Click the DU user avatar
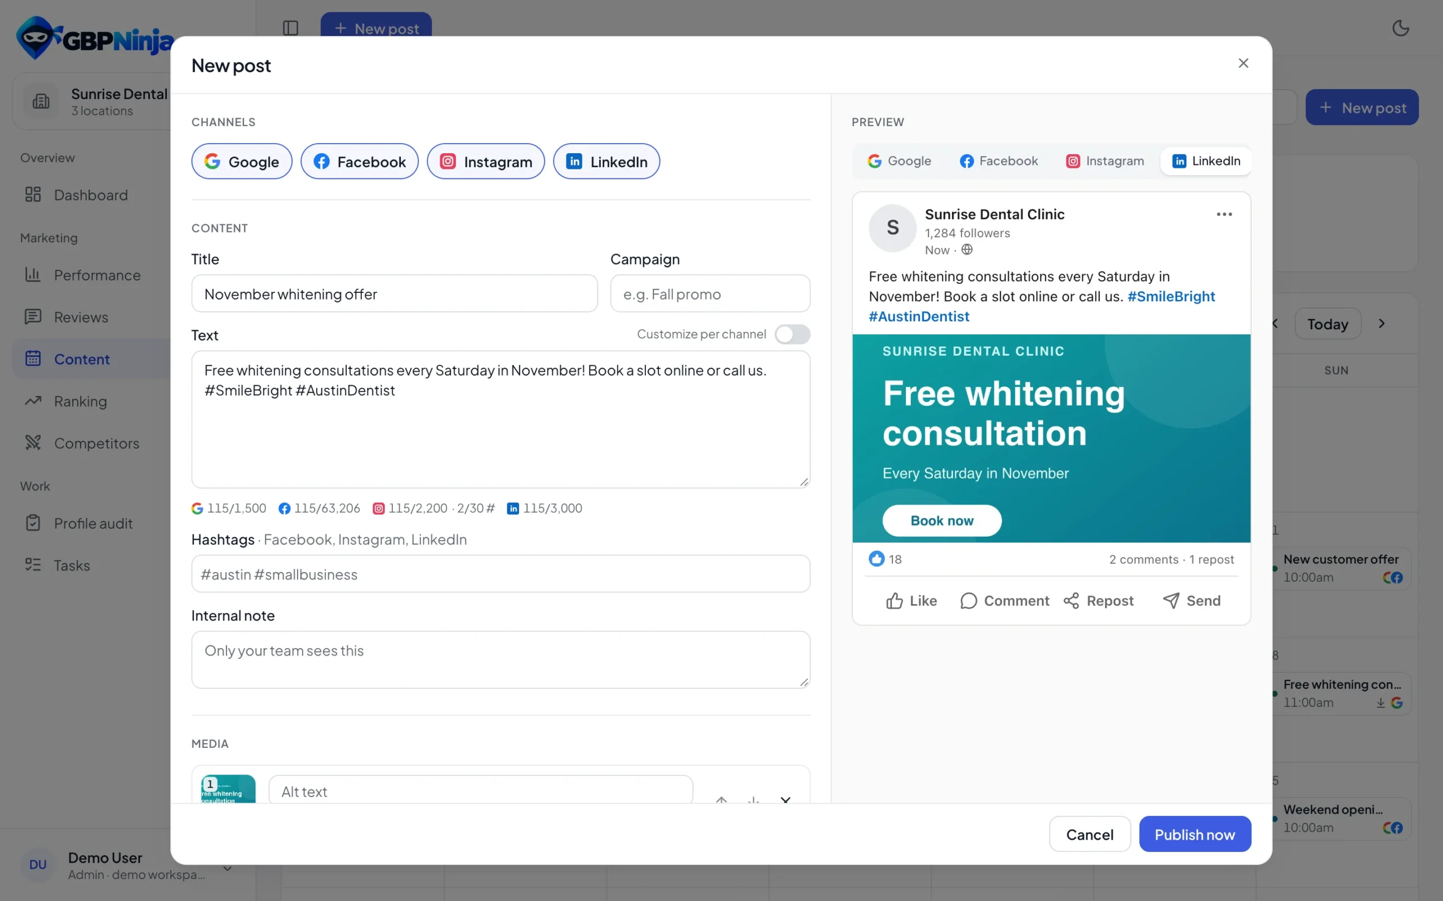Image resolution: width=1443 pixels, height=901 pixels. (38, 864)
